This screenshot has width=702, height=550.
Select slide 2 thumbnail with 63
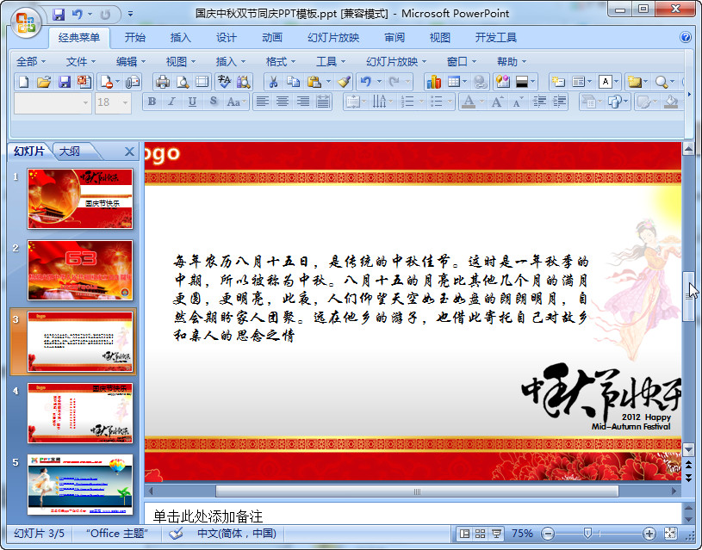80,270
